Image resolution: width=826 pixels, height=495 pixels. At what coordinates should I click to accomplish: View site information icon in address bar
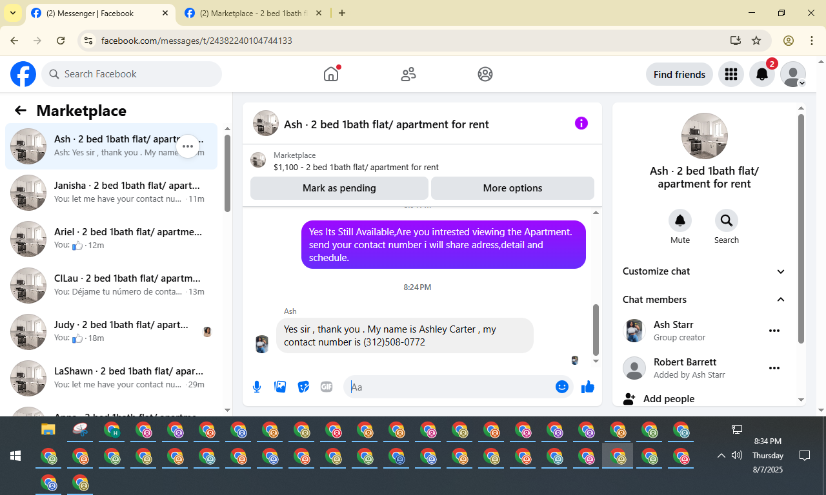click(89, 41)
